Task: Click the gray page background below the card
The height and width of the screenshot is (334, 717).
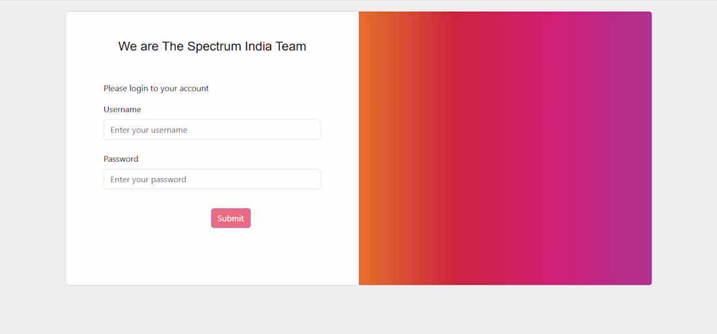Action: 358,310
